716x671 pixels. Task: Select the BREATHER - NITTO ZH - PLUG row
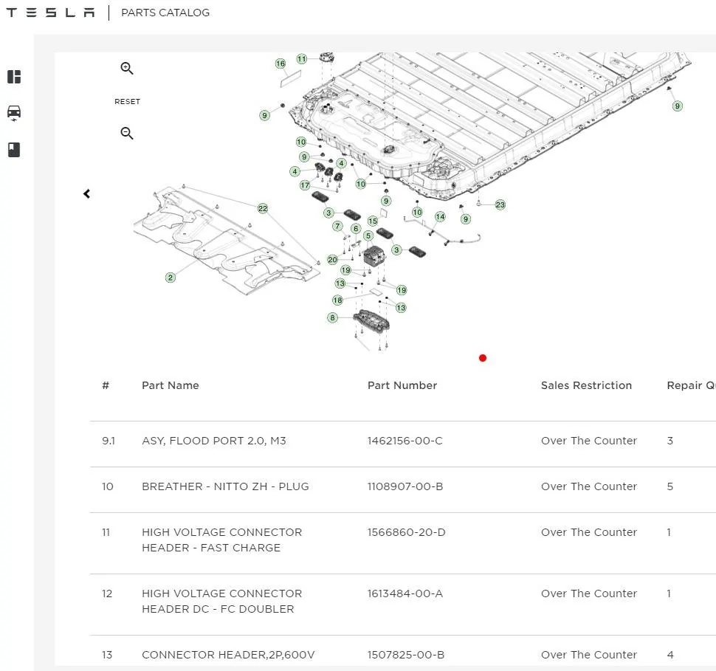(225, 486)
